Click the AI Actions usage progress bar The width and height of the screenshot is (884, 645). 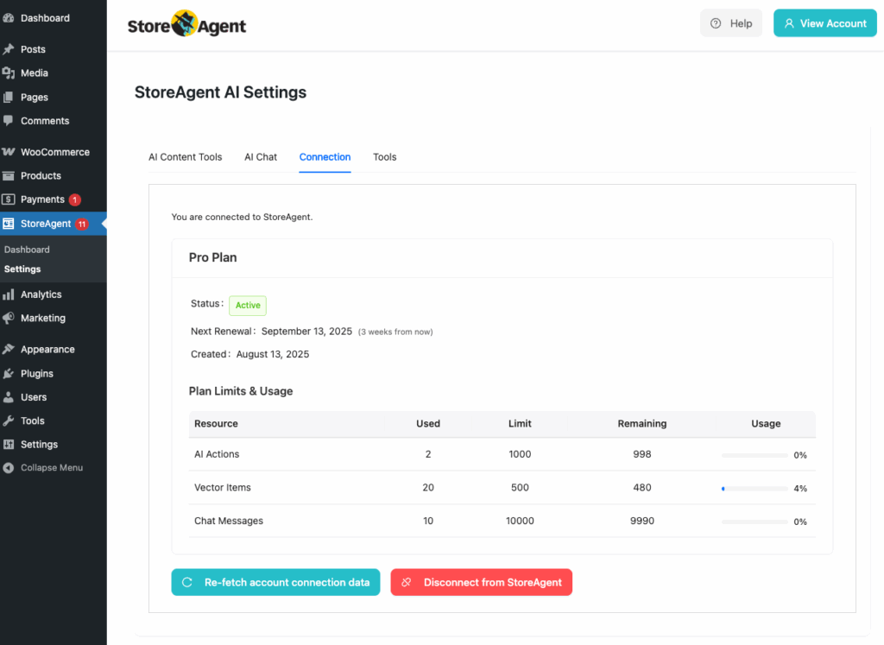pyautogui.click(x=755, y=455)
